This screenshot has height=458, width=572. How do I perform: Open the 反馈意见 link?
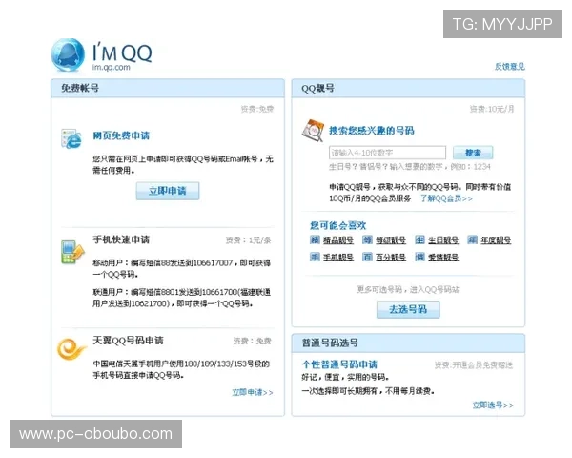click(x=510, y=67)
